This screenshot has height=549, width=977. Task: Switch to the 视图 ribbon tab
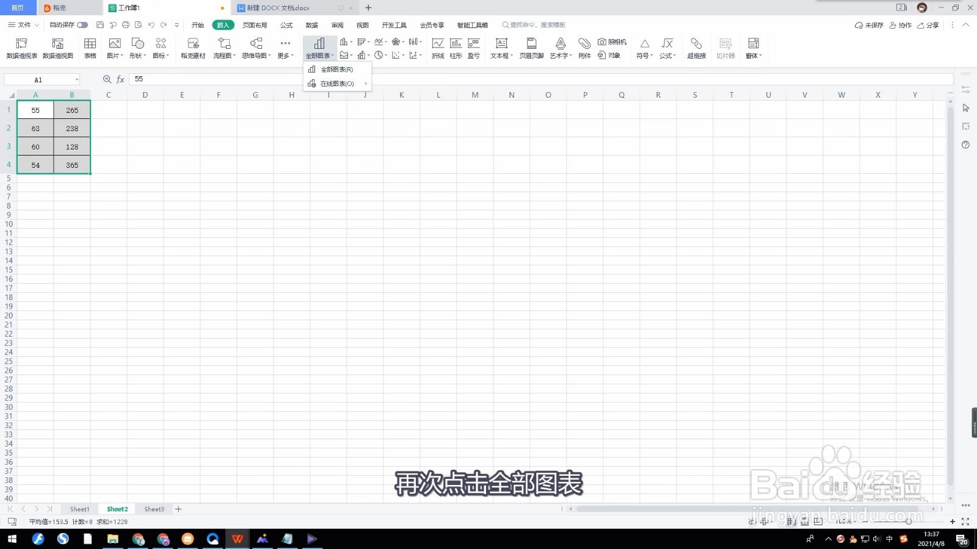pyautogui.click(x=363, y=25)
